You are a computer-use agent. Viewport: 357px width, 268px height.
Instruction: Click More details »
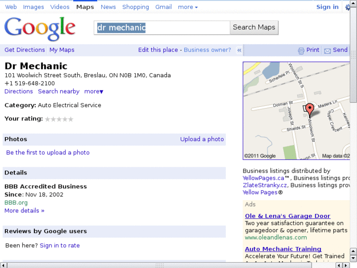coord(25,210)
